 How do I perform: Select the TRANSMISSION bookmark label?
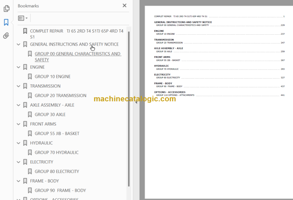45,86
